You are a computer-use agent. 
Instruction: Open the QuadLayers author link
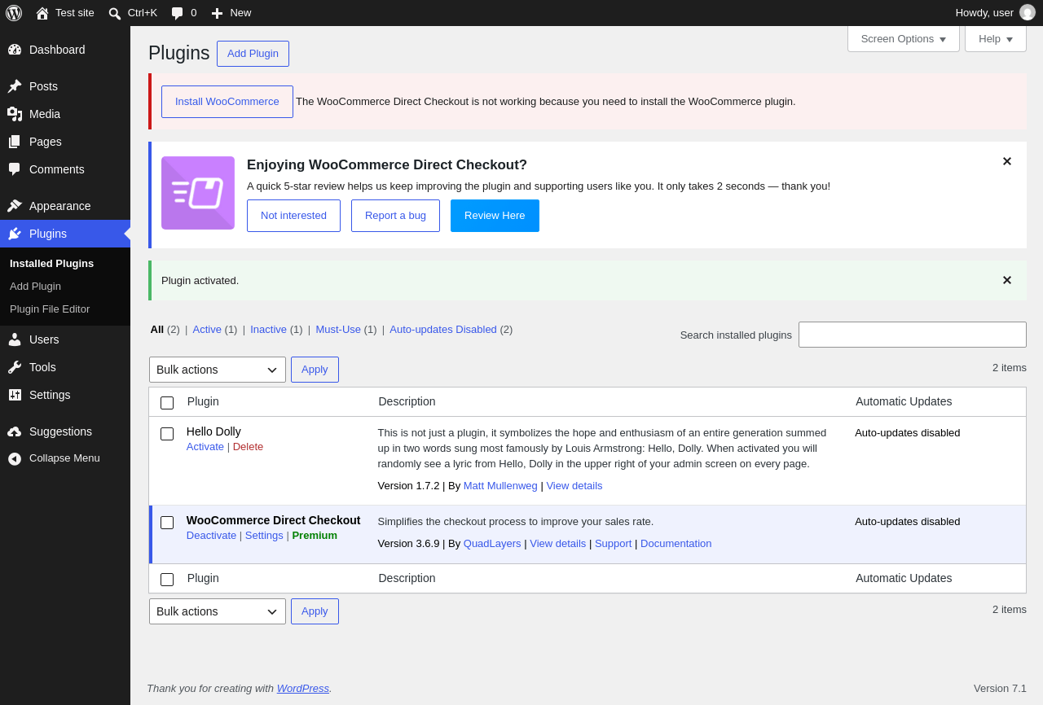(x=492, y=543)
